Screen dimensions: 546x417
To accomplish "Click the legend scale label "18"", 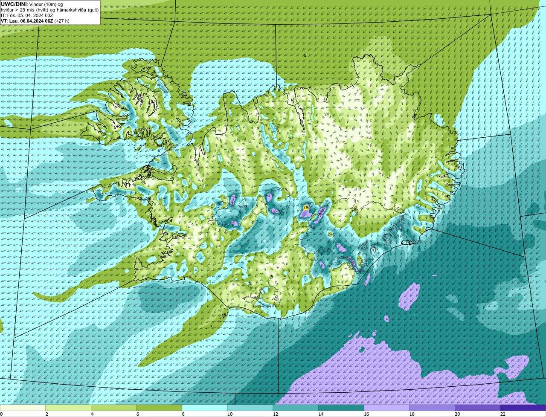I will [412, 414].
